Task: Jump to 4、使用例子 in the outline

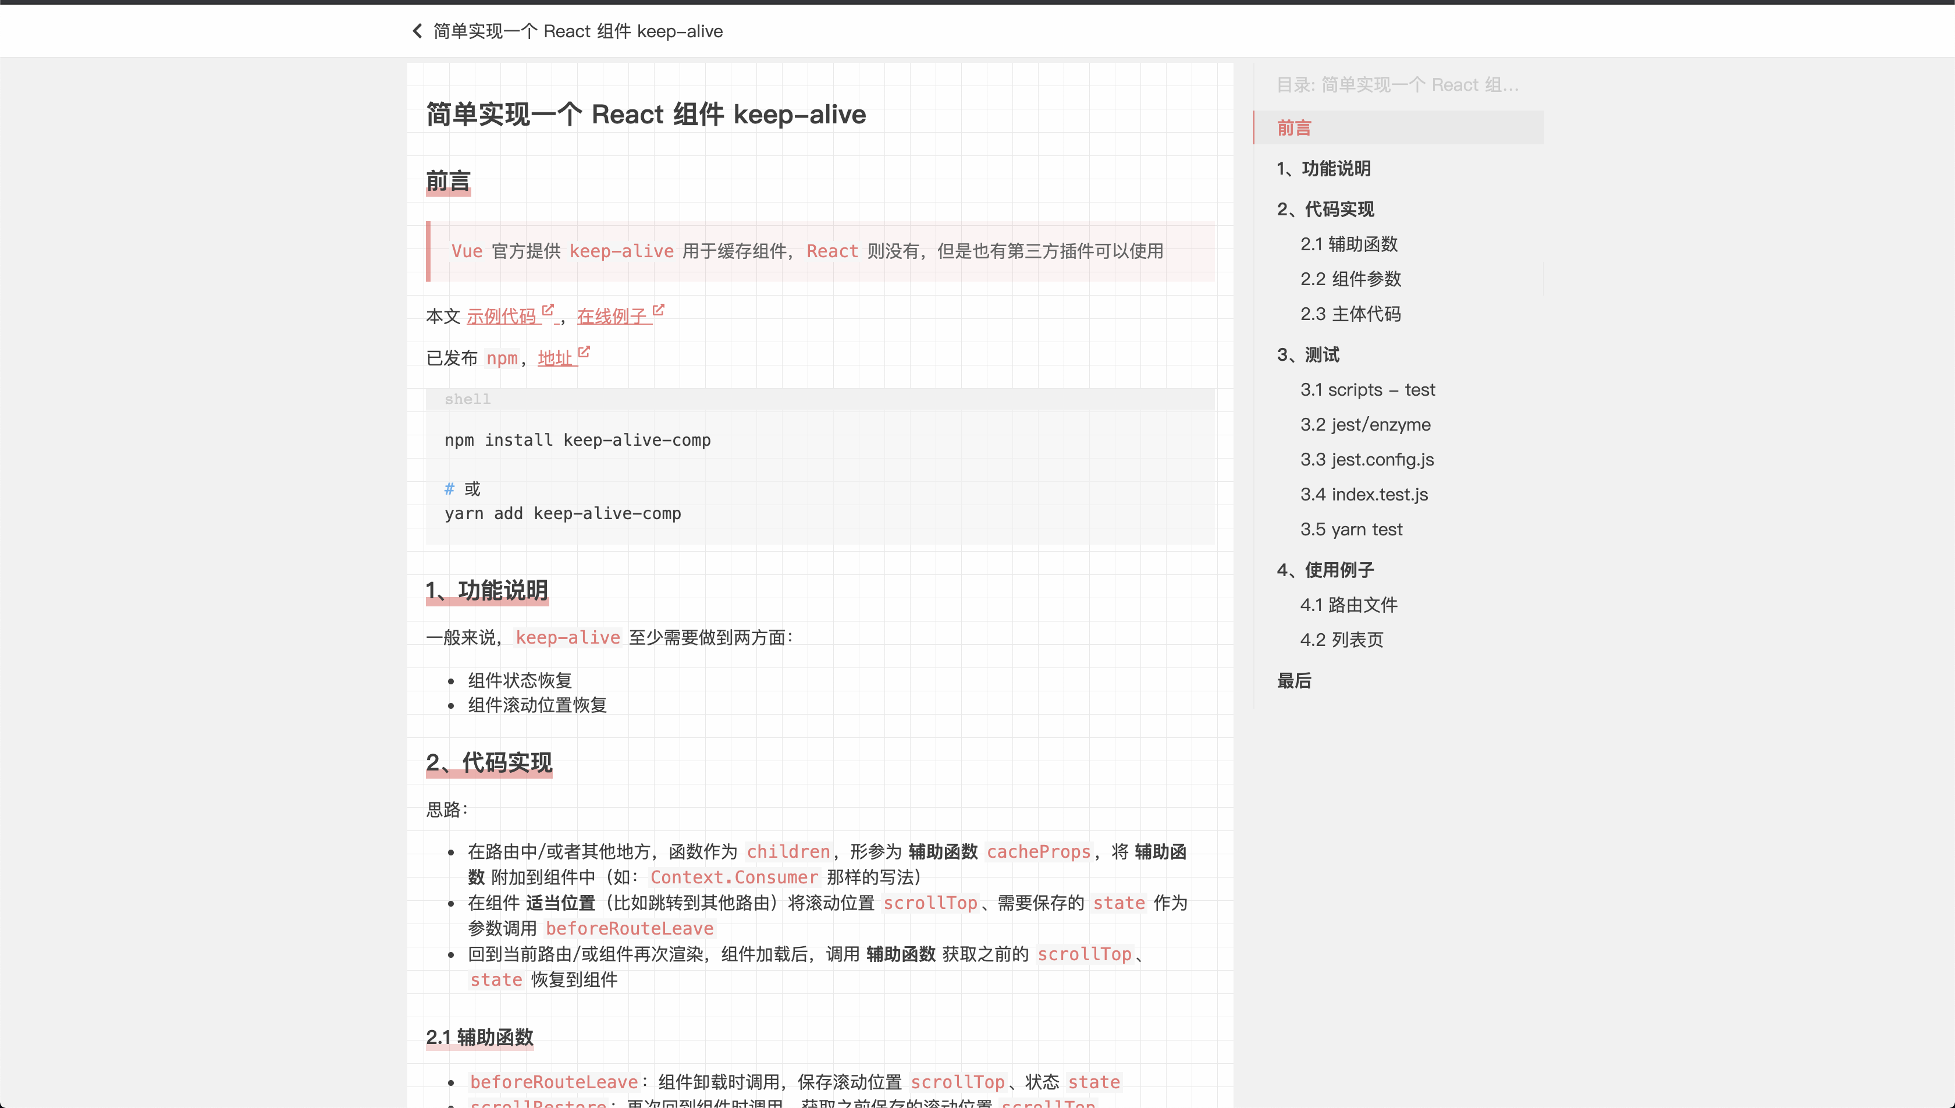Action: point(1325,570)
